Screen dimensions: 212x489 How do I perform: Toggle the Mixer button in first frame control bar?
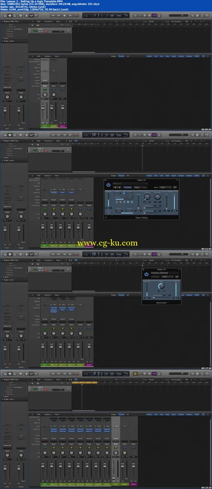click(31, 15)
